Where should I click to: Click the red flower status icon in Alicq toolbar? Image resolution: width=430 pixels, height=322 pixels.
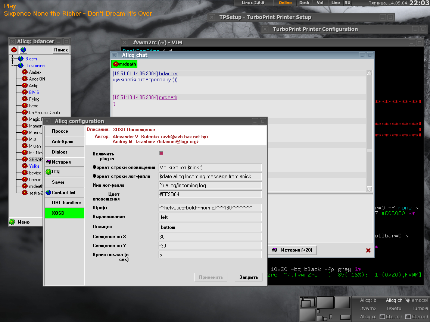click(14, 50)
